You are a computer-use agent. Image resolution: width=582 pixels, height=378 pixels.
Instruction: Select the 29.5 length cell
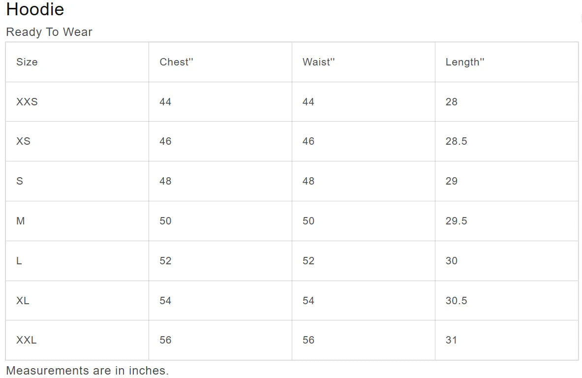tap(456, 221)
